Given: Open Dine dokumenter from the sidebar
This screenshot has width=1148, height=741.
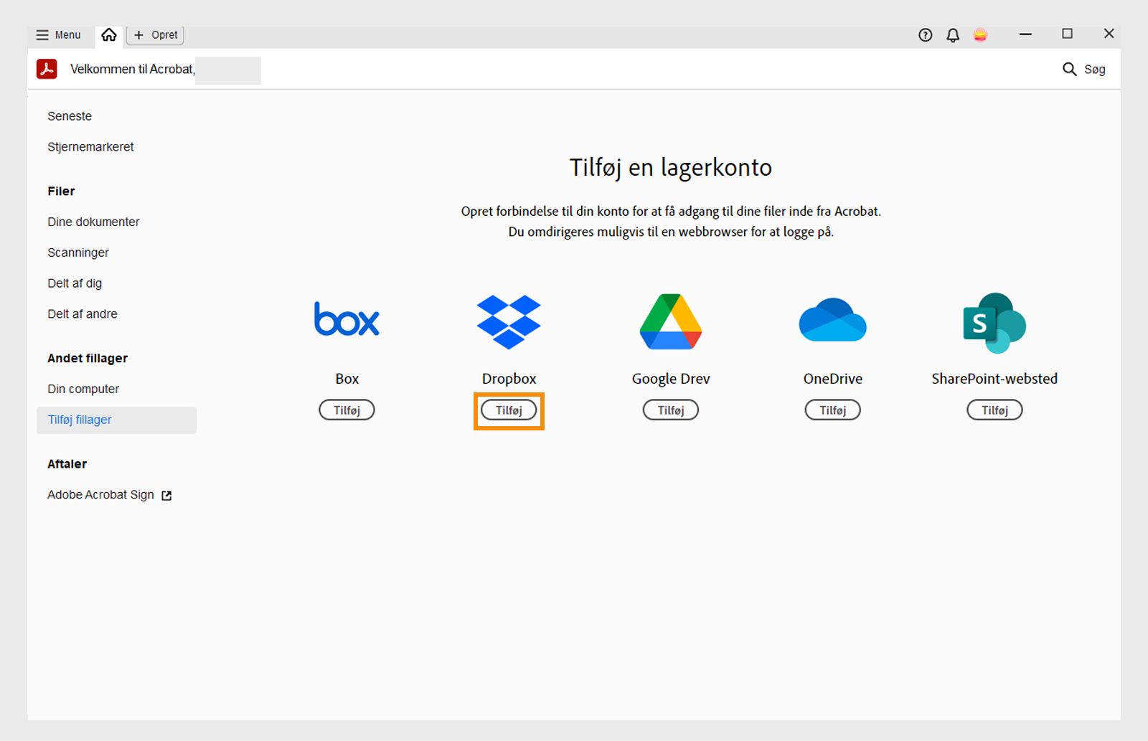Looking at the screenshot, I should 93,222.
